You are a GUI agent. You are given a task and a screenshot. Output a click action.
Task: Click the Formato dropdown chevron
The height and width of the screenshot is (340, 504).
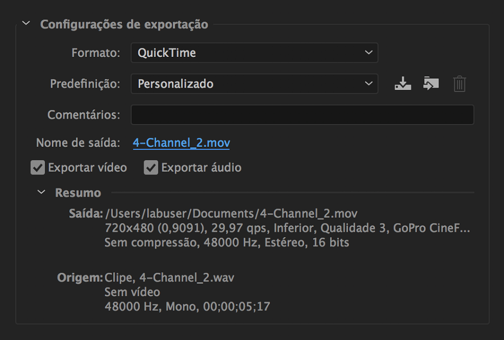click(x=368, y=53)
